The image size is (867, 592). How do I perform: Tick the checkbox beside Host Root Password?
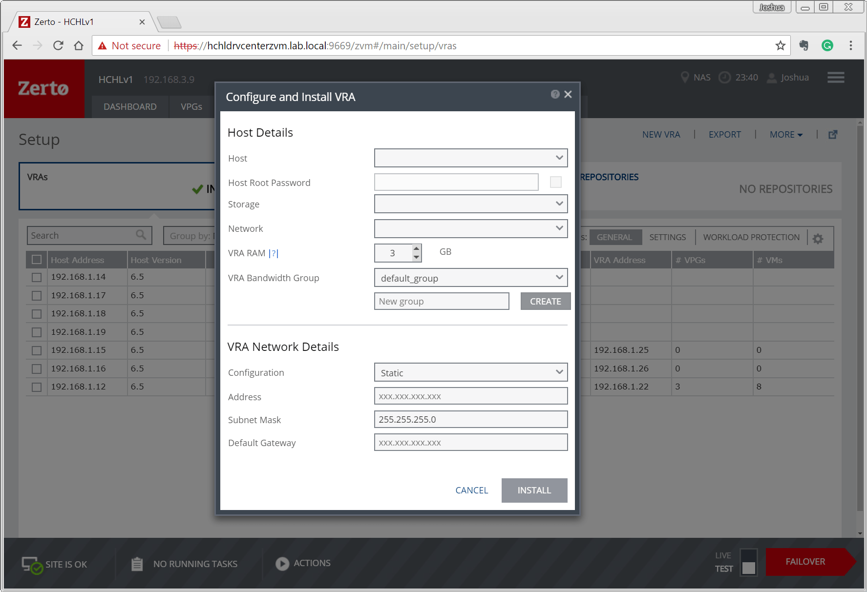pos(555,182)
